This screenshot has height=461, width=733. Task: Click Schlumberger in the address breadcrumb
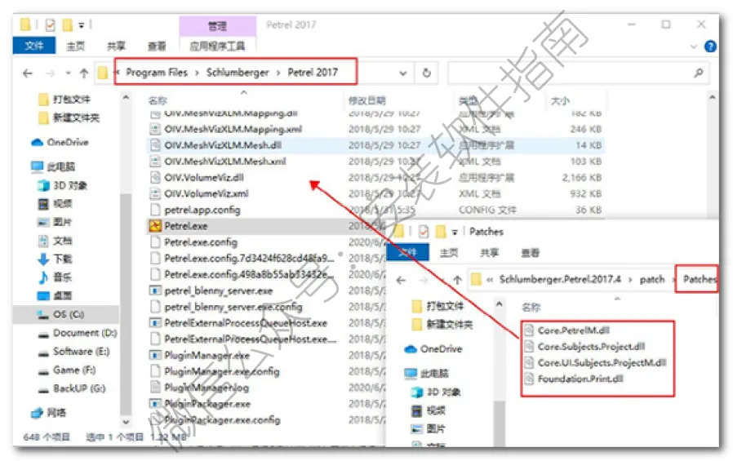pos(238,73)
